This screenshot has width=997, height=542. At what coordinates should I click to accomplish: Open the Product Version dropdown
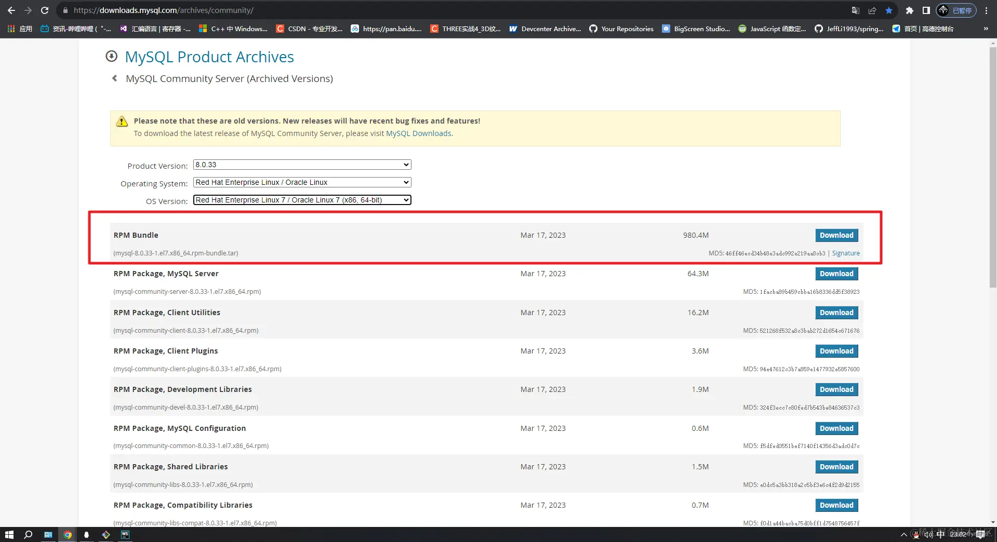tap(301, 165)
